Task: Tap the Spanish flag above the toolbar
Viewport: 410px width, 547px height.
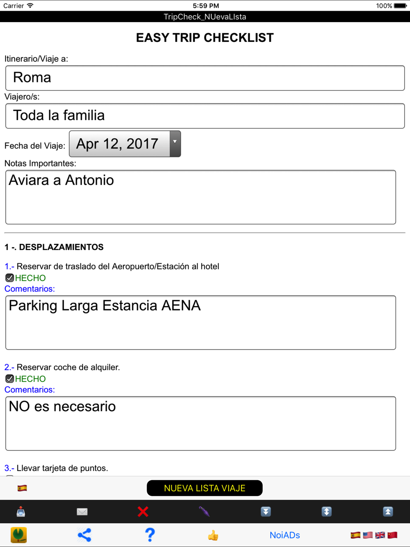Action: pyautogui.click(x=22, y=488)
